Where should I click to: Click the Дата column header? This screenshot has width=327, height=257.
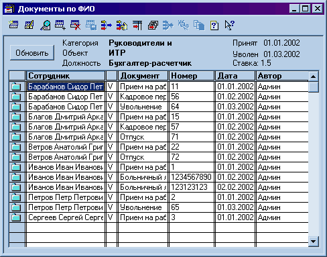235,76
